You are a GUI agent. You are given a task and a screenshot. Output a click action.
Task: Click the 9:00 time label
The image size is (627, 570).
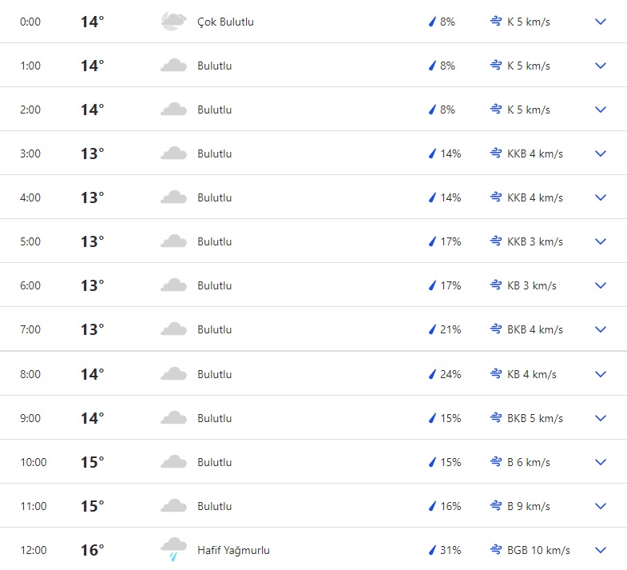[x=30, y=418]
